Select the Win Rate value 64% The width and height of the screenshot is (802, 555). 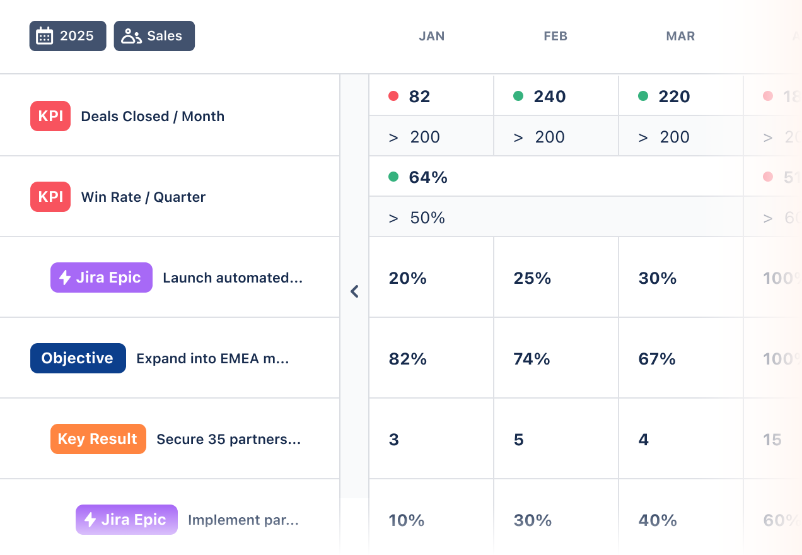pyautogui.click(x=428, y=177)
